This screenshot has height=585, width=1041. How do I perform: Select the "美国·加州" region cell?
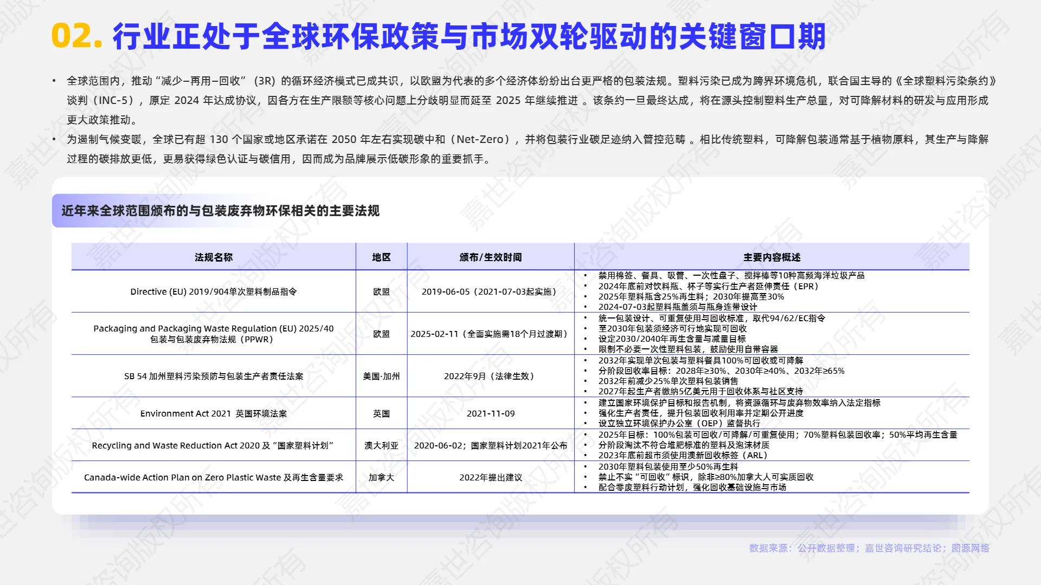pos(381,376)
